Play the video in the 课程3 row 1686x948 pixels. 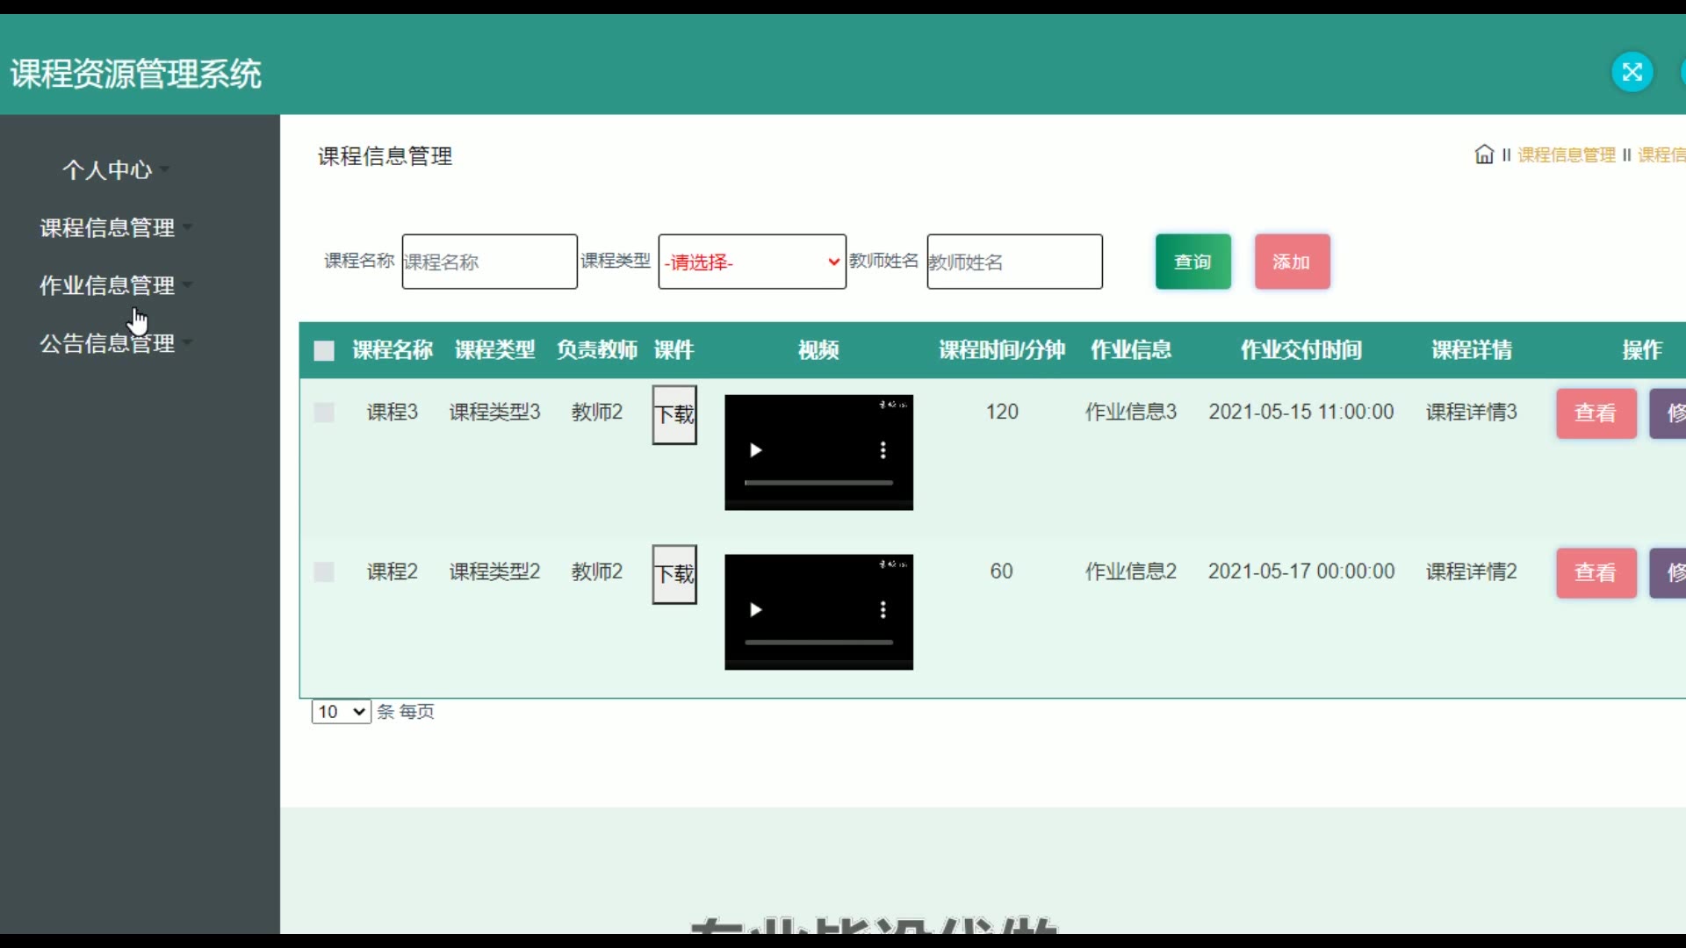[755, 450]
